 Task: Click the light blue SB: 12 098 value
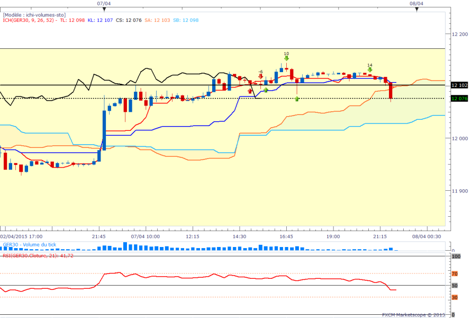[x=186, y=21]
